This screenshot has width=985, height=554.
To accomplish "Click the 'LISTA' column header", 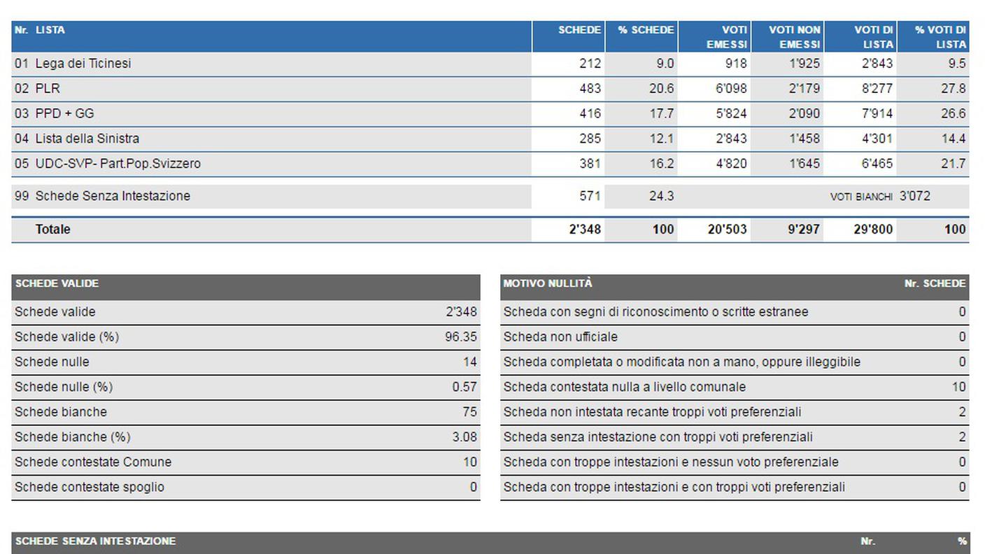I will 50,30.
